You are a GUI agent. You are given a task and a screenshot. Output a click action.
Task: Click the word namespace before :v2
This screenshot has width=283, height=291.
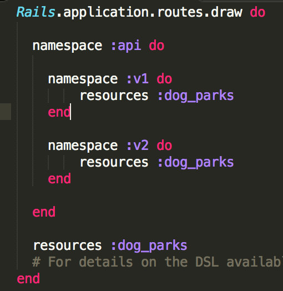83,146
